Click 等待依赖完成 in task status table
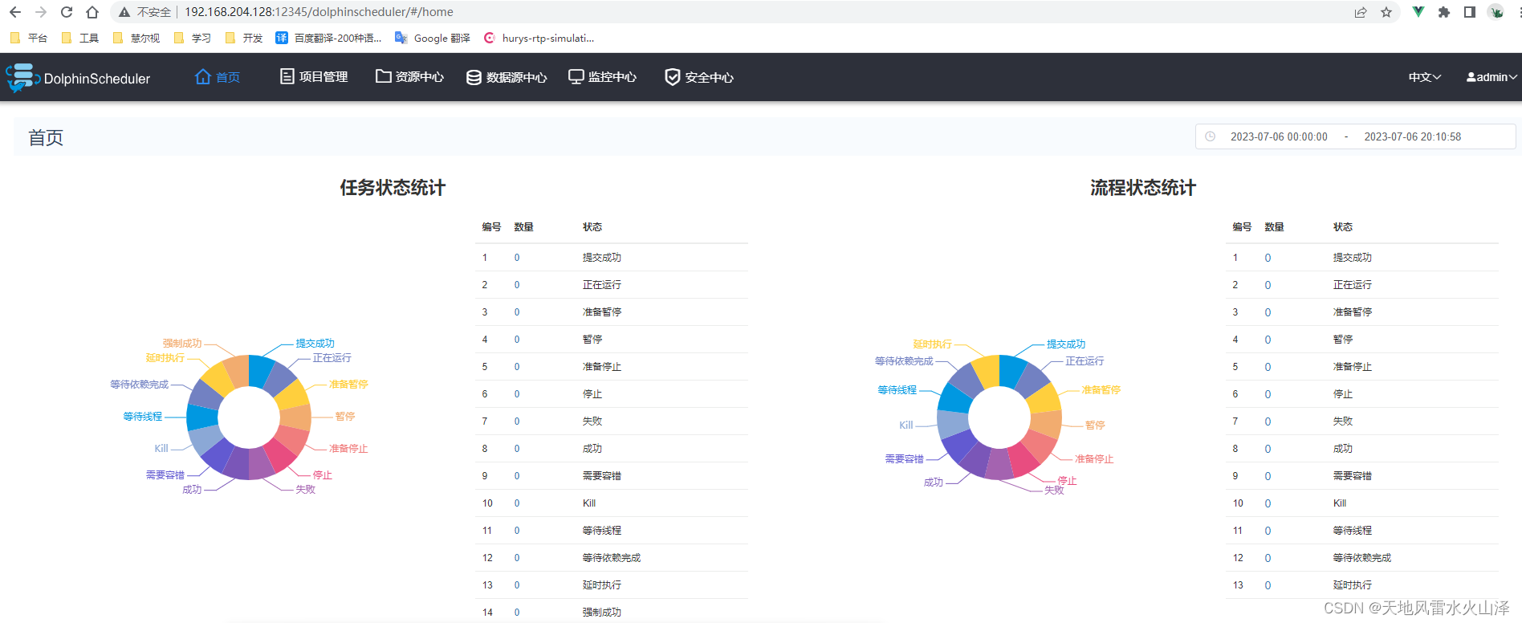This screenshot has width=1522, height=623. pyautogui.click(x=612, y=558)
